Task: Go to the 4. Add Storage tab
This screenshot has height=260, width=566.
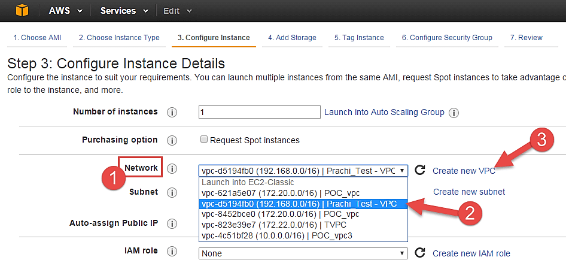Action: tap(292, 38)
